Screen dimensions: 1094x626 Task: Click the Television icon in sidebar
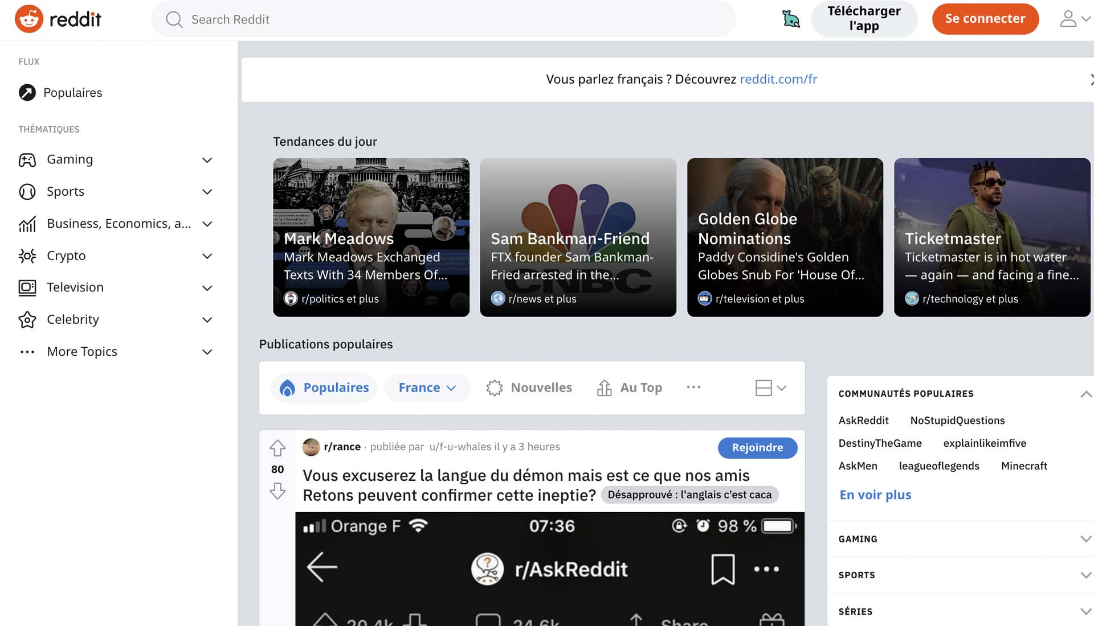[x=27, y=287]
